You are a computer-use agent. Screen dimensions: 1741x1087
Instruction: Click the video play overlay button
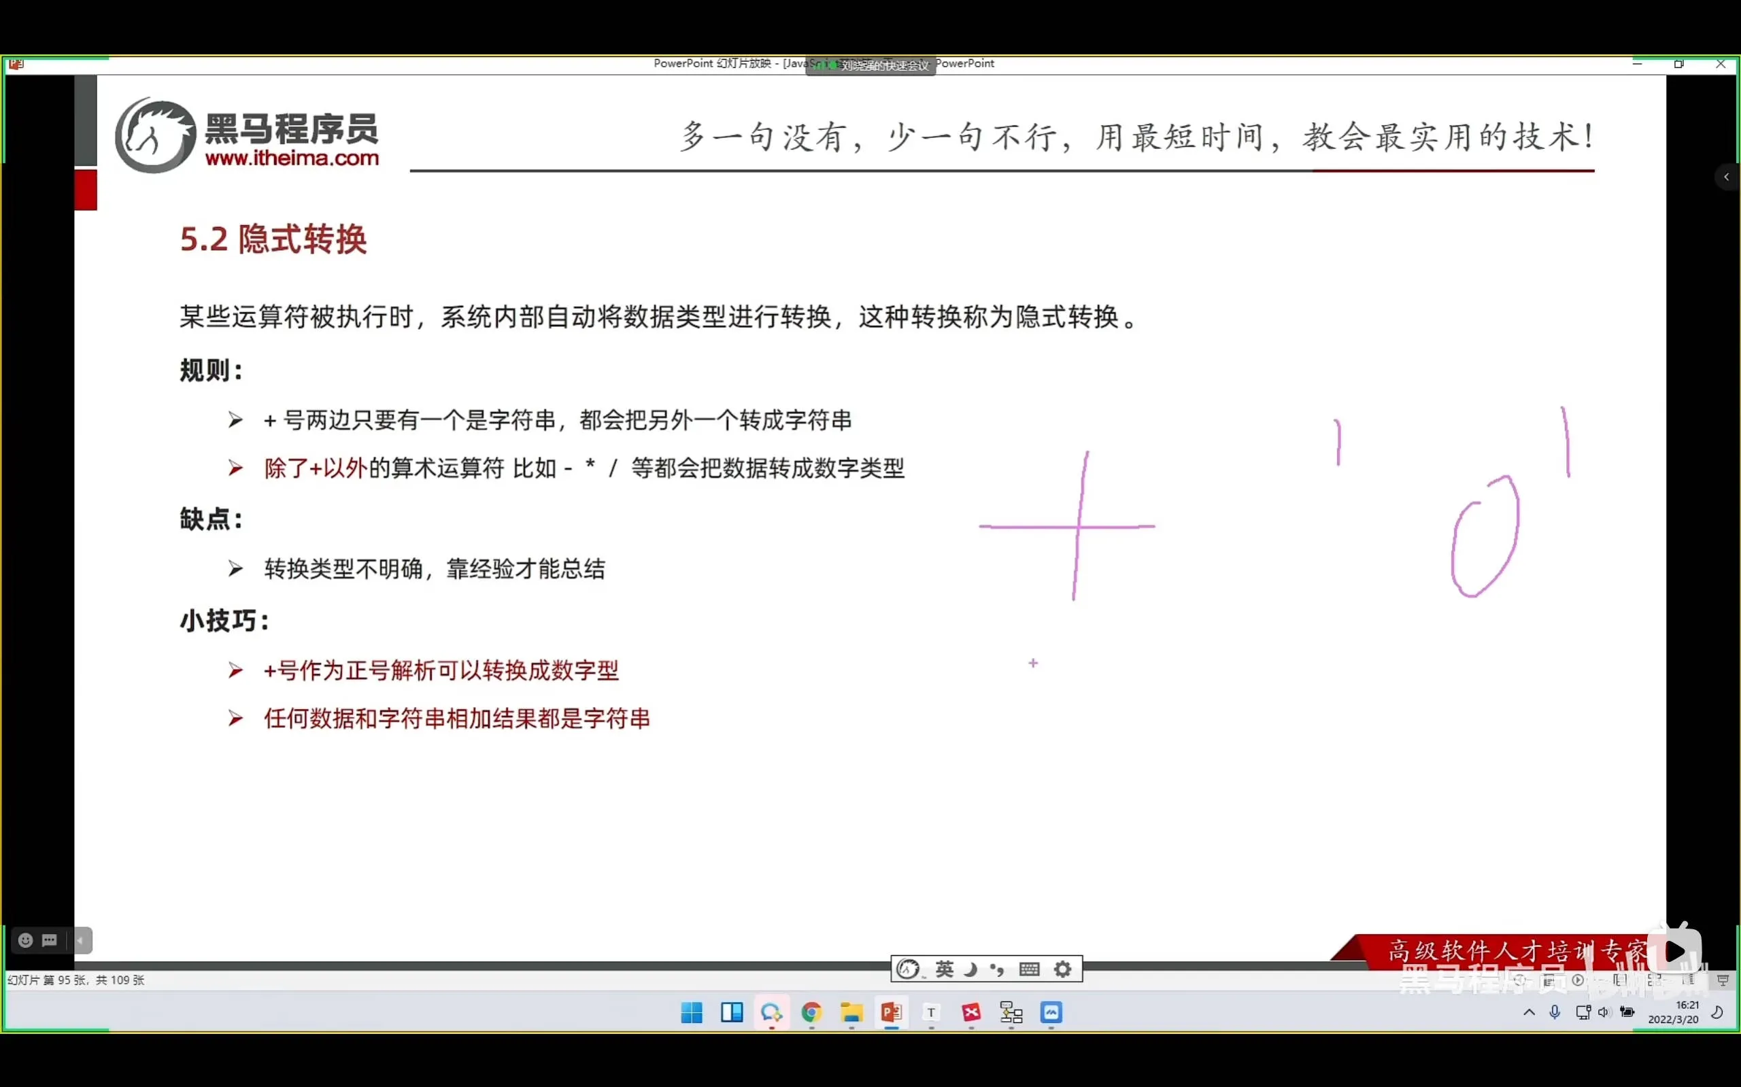[x=1676, y=952]
